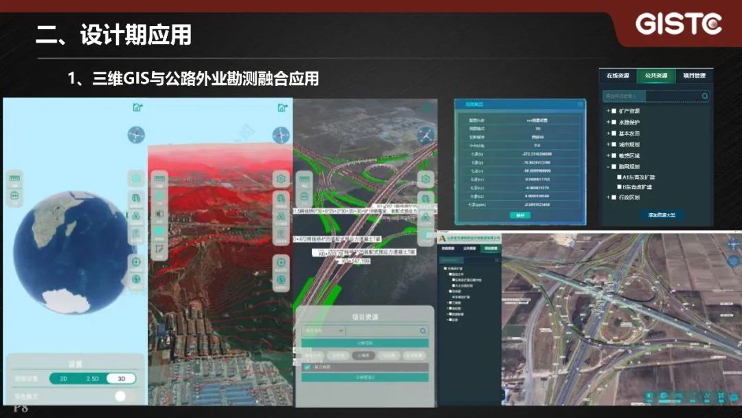Image resolution: width=742 pixels, height=418 pixels.
Task: Expand the 城市规划 tree node
Action: tap(608, 144)
